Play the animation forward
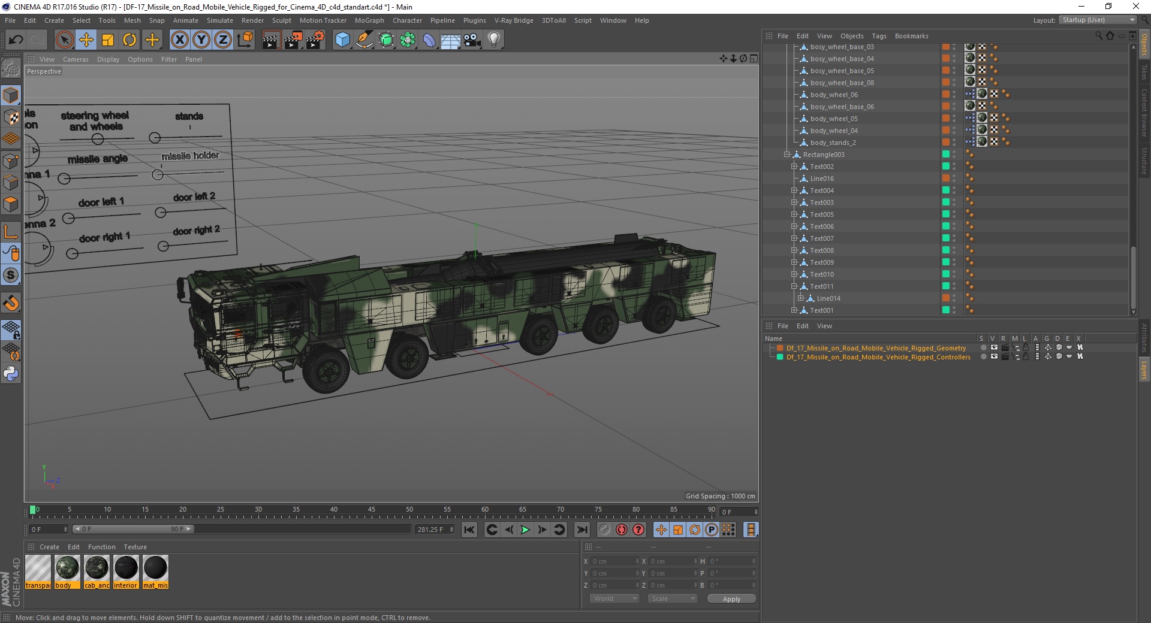 (525, 530)
